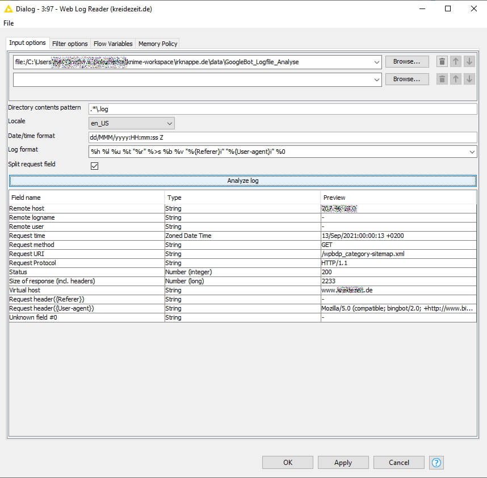Screen dimensions: 487x478
Task: Click the HTTP/1.1 preview cell
Action: [398, 263]
